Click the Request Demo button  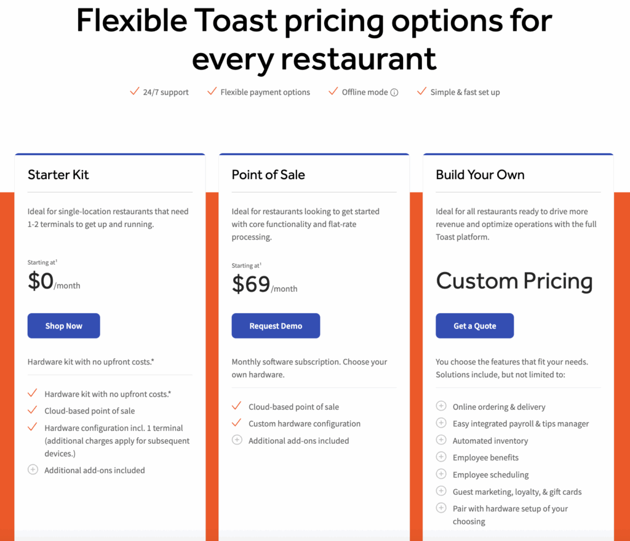coord(276,326)
